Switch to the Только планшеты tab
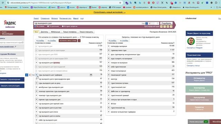 point(86,32)
